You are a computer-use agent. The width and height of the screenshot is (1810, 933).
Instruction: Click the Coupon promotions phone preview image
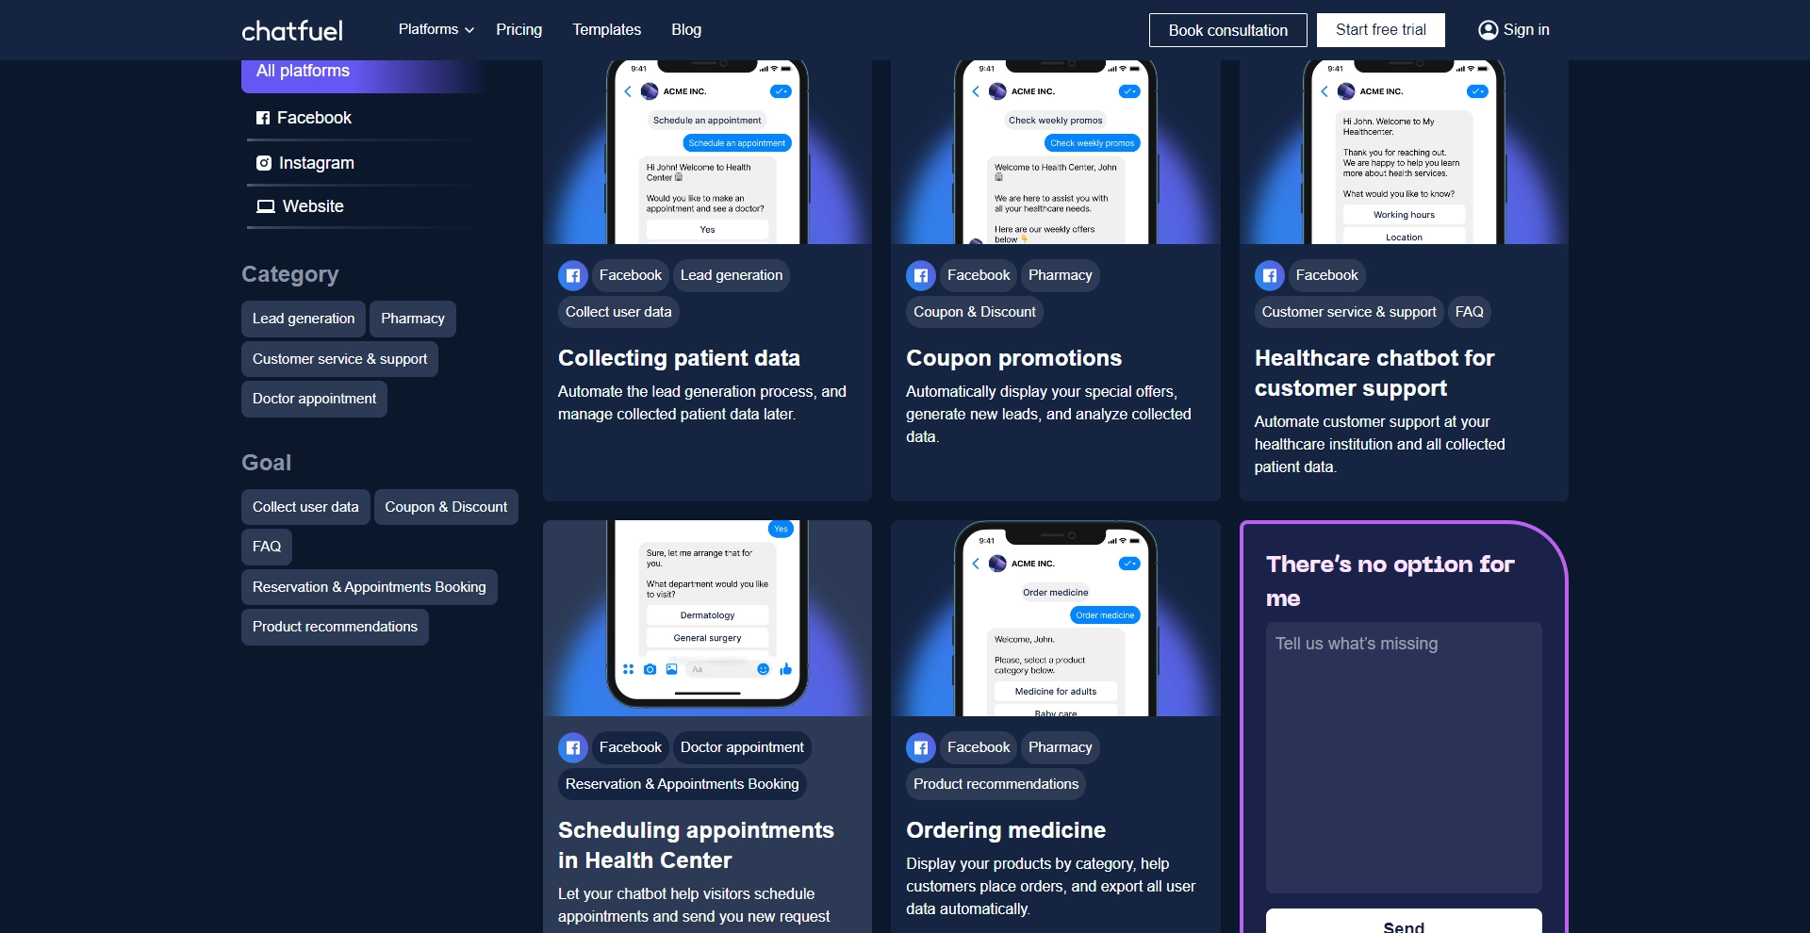(x=1055, y=152)
